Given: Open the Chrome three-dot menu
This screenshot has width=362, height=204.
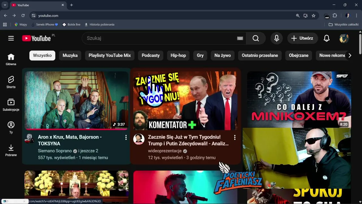Looking at the screenshot, I should coord(356,16).
